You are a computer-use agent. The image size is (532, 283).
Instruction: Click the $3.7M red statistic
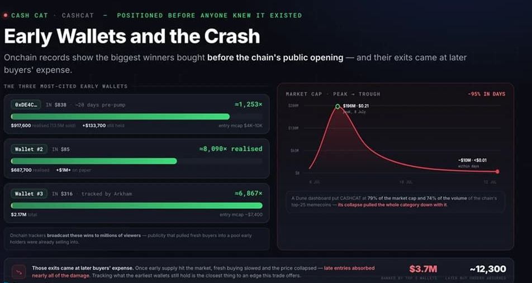point(423,269)
